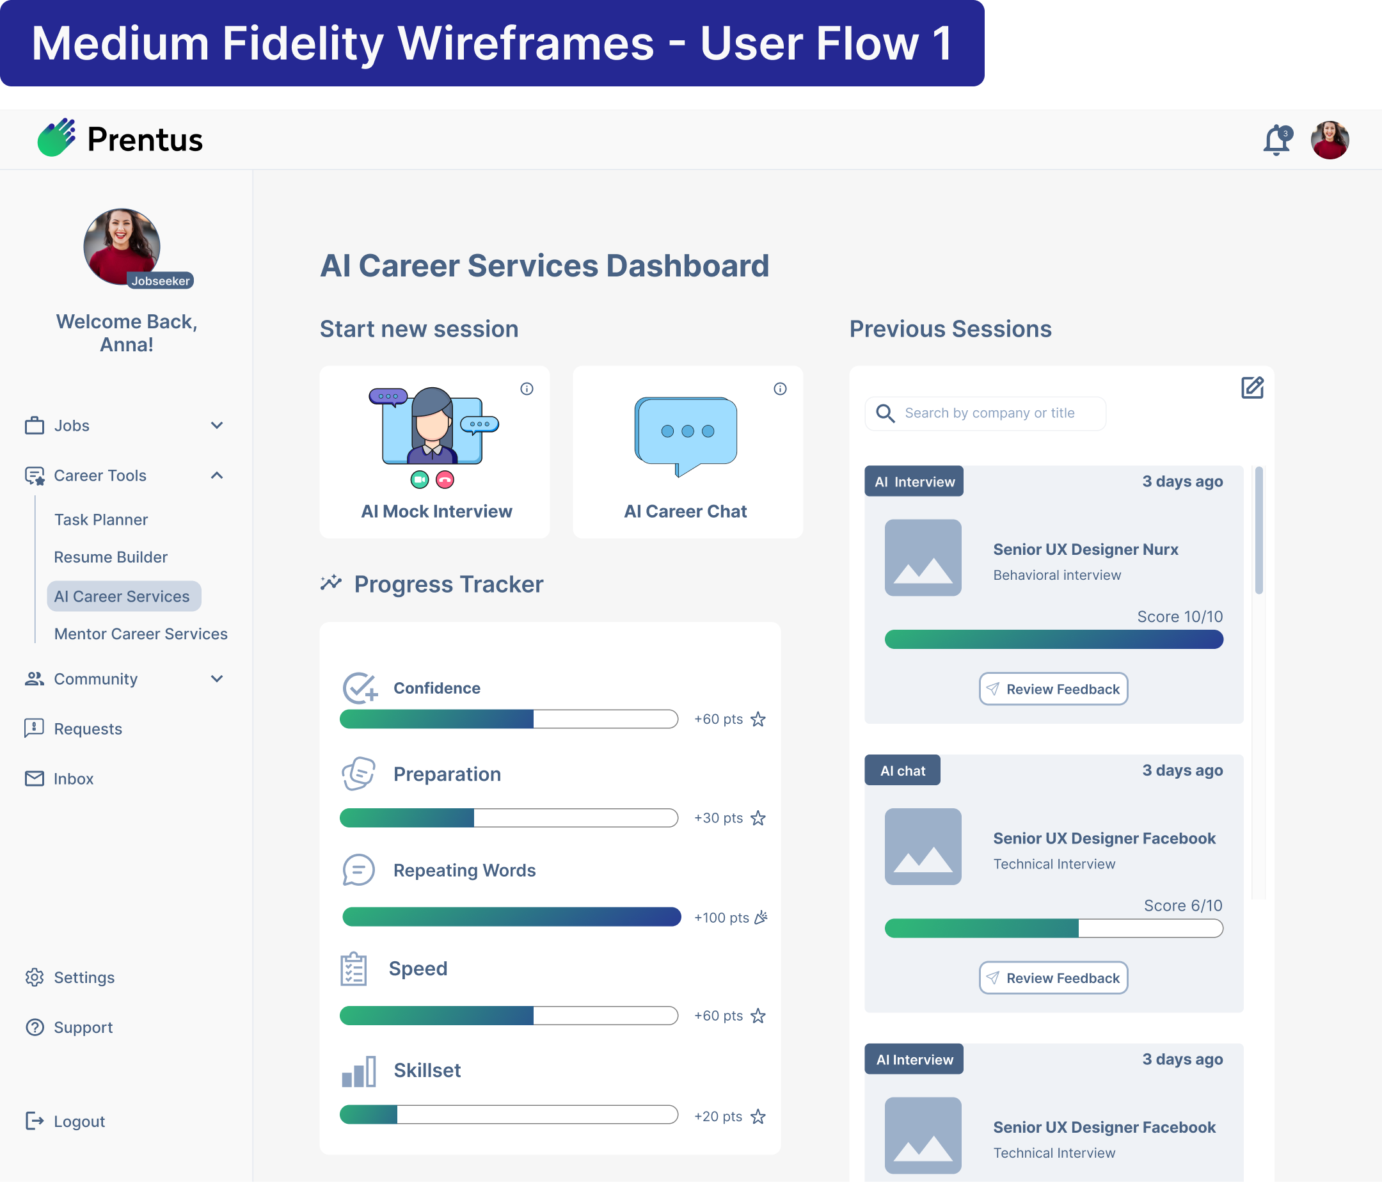1382x1182 pixels.
Task: Click star next to +20 pts
Action: [758, 1117]
